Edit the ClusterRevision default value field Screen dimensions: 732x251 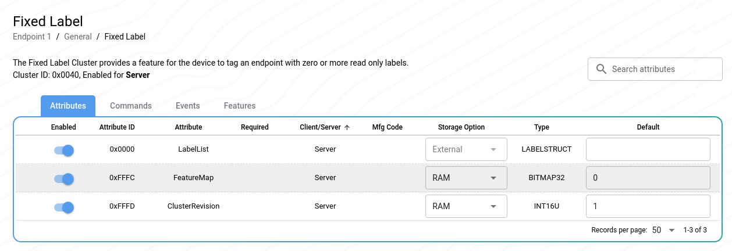(648, 206)
